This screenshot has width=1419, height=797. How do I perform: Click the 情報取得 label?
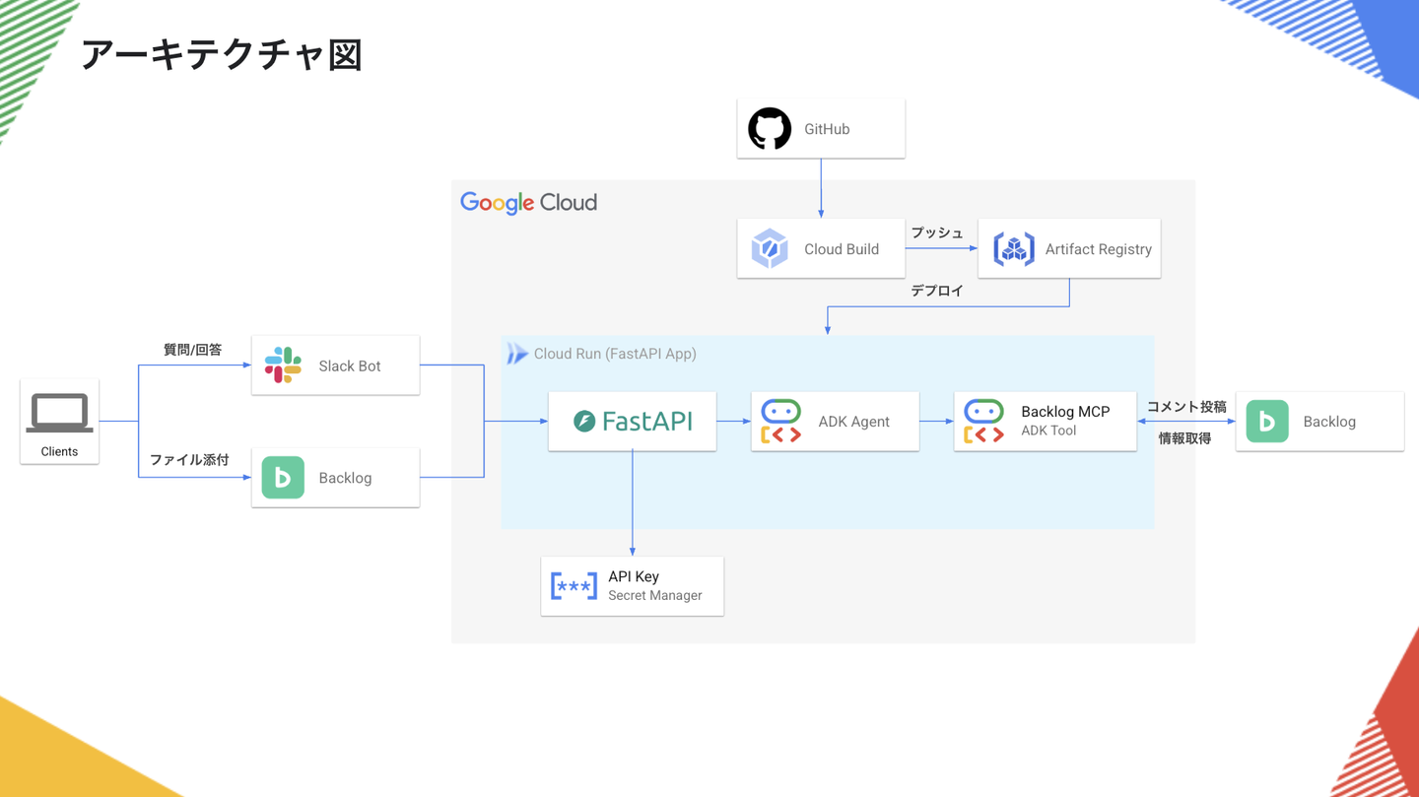tap(1185, 438)
